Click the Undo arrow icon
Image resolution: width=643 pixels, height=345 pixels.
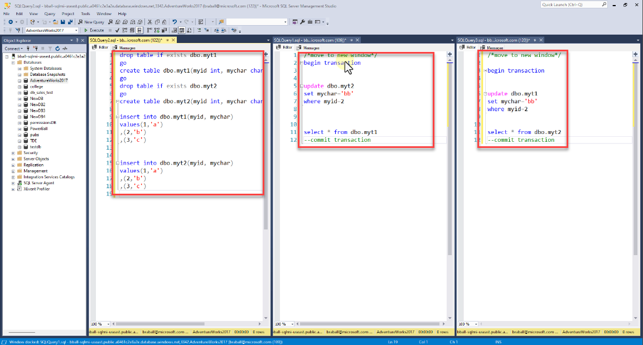click(175, 22)
